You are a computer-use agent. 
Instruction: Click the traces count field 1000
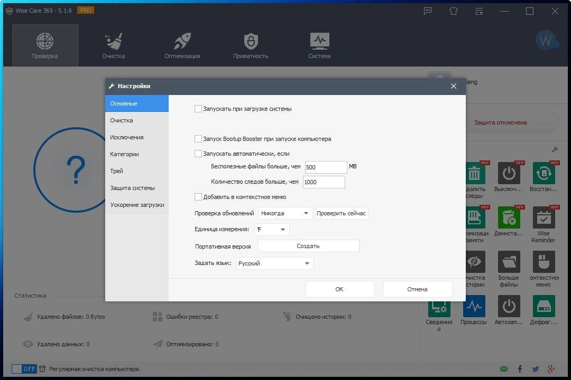(324, 182)
